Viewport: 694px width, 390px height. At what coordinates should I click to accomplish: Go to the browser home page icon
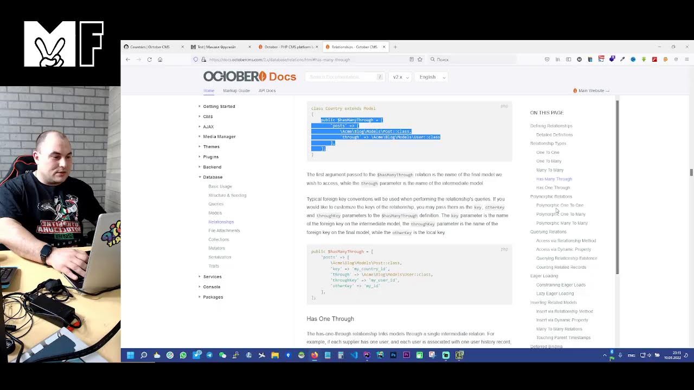click(160, 60)
